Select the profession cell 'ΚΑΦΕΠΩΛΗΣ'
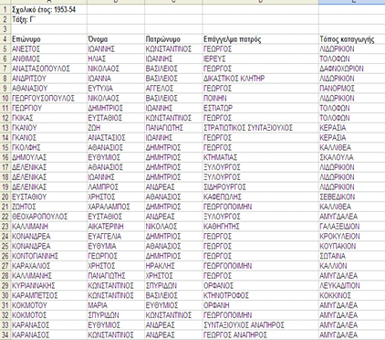385x340 pixels. (260, 197)
